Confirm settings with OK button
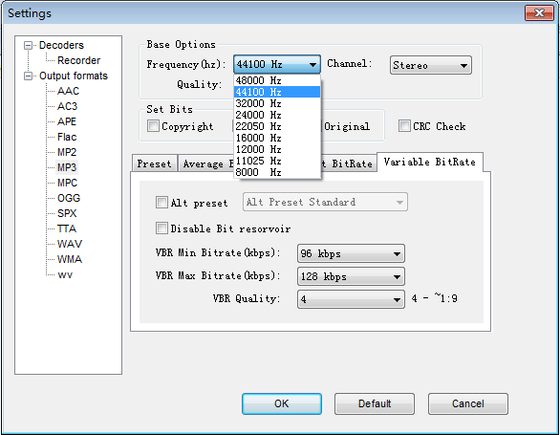Viewport: 560px width, 435px height. pyautogui.click(x=281, y=403)
